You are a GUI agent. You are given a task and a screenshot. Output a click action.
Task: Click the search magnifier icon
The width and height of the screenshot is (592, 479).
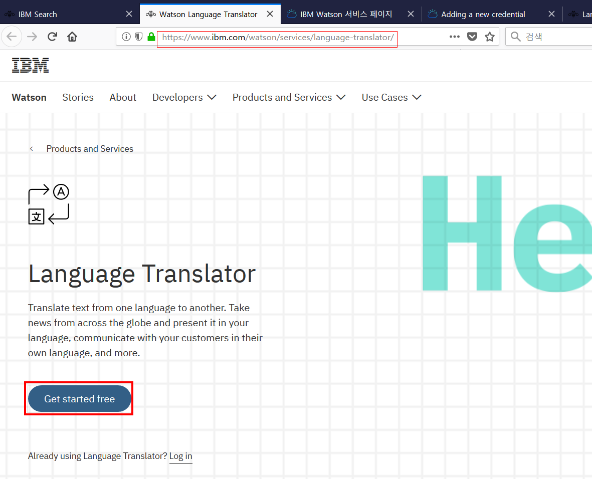tap(515, 37)
